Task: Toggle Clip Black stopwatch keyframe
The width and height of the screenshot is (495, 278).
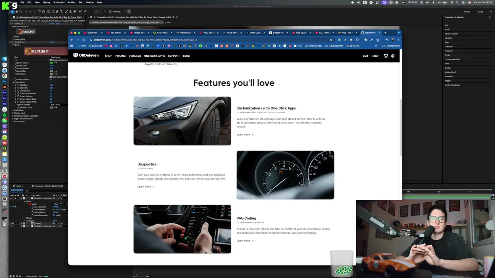Action: click(18, 85)
